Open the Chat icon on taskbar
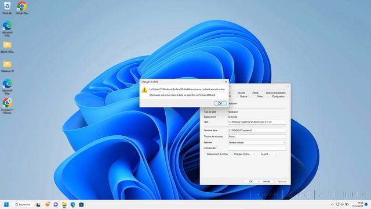The width and height of the screenshot is (371, 209). [56, 204]
